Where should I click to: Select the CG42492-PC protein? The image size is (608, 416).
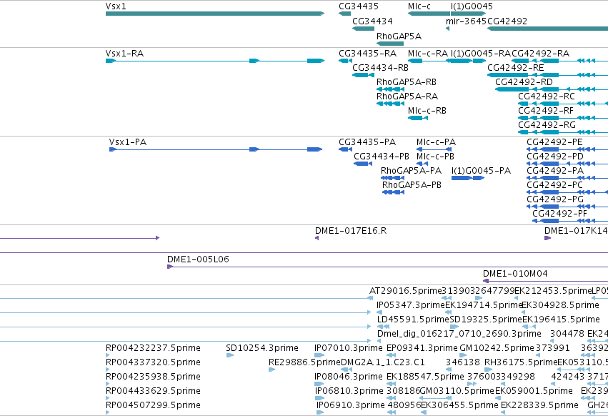(x=567, y=192)
